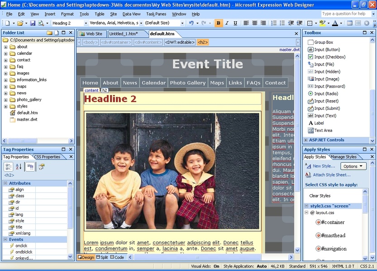Click the New Style... link
This screenshot has height=271, width=377.
(324, 166)
